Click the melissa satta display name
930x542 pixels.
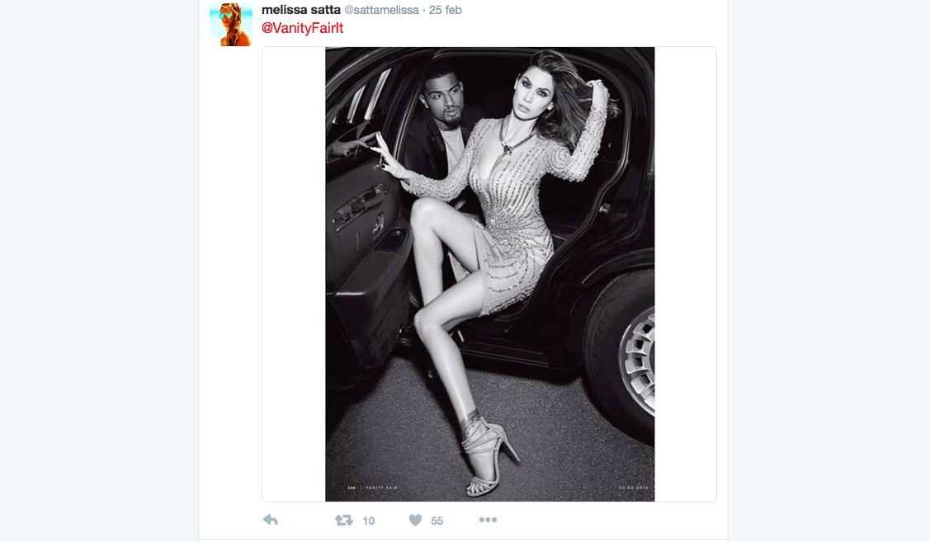pos(300,10)
